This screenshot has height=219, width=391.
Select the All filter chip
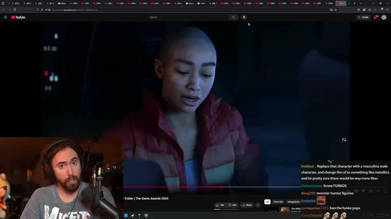tap(267, 202)
